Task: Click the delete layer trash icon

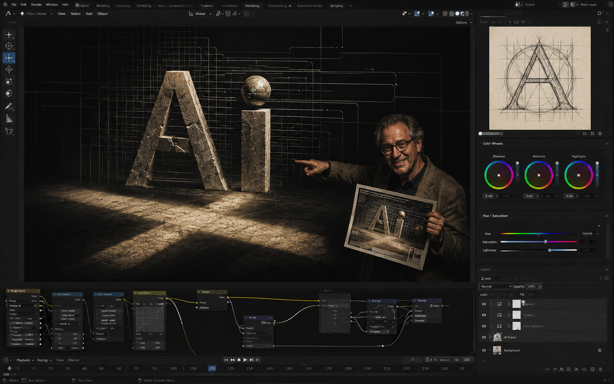Action: (600, 369)
